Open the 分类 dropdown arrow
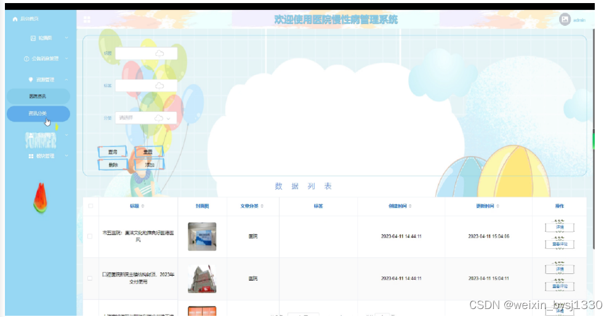The width and height of the screenshot is (612, 317). [169, 119]
